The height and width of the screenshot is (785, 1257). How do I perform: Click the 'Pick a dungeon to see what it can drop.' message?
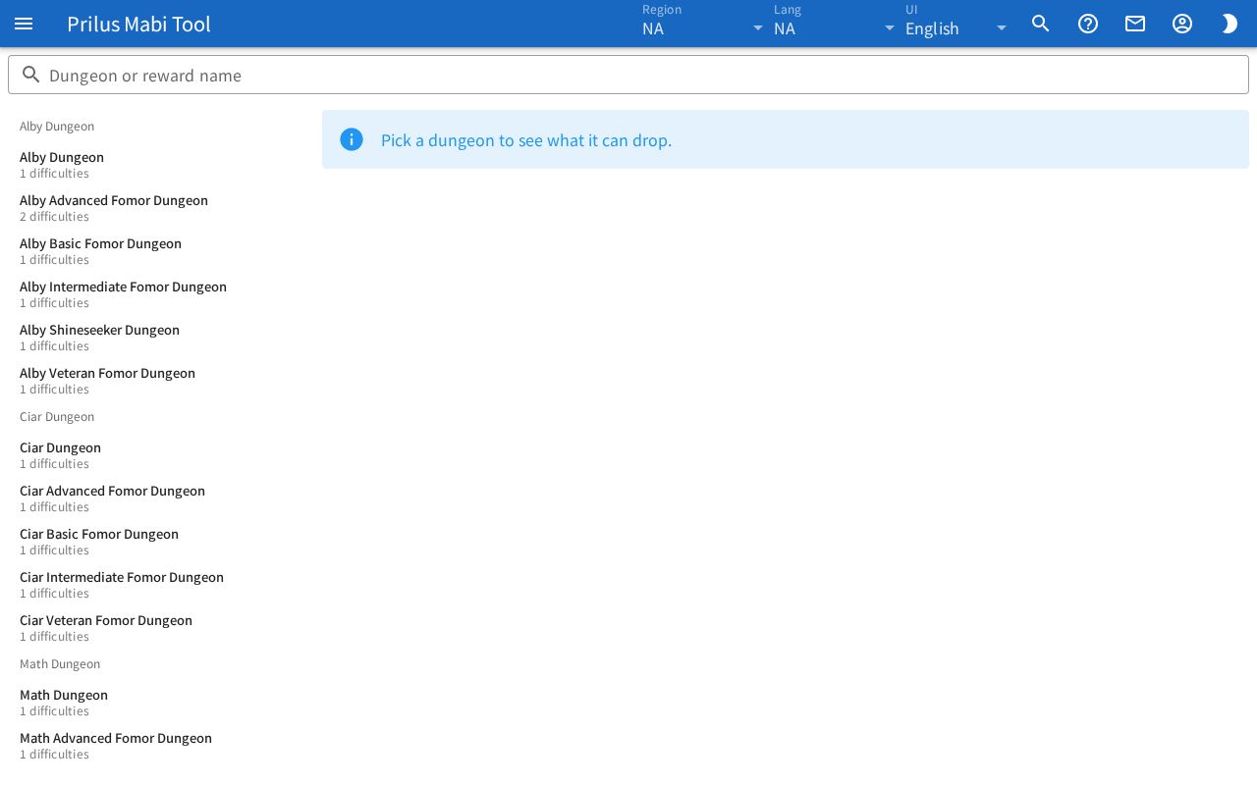click(526, 140)
